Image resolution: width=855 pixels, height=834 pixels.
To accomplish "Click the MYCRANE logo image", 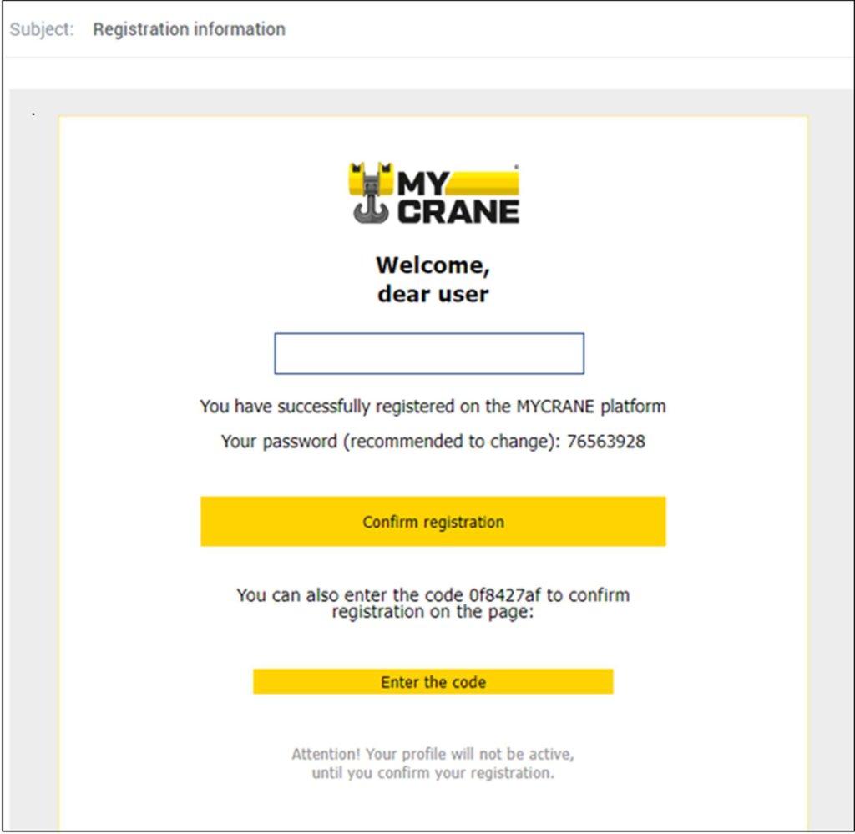I will [434, 194].
